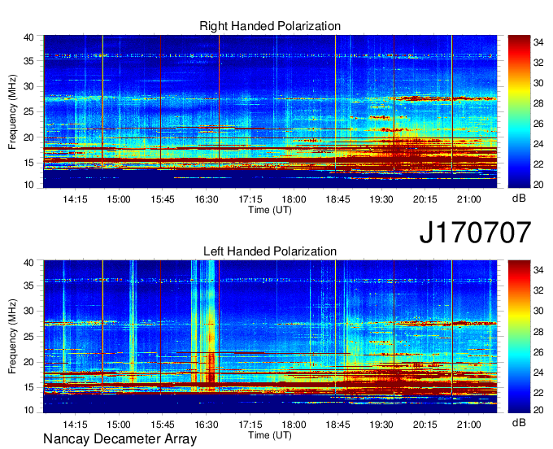Click the dB label under Left Handed colorbar

pos(519,422)
